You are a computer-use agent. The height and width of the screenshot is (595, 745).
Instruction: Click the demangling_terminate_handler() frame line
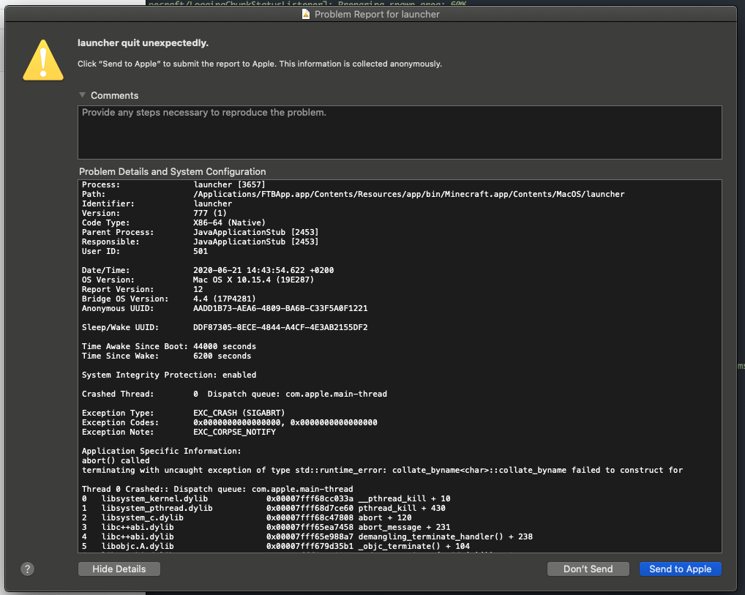point(307,536)
